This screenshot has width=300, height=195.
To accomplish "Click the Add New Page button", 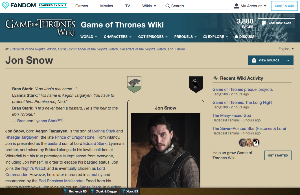I will point(276,23).
